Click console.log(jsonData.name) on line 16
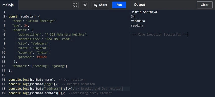Viewport: 215px width, 97px height. click(x=32, y=80)
